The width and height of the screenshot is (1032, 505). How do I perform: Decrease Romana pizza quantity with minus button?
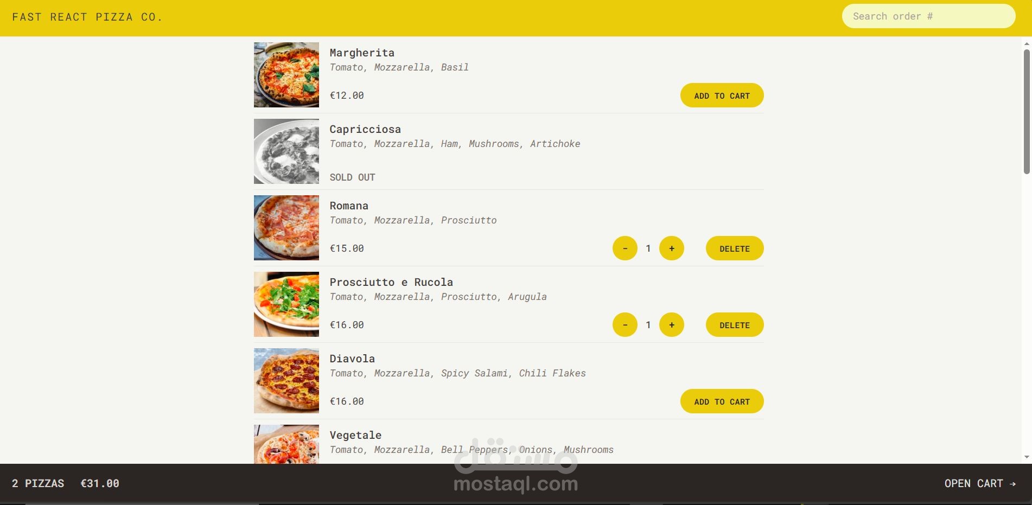625,248
